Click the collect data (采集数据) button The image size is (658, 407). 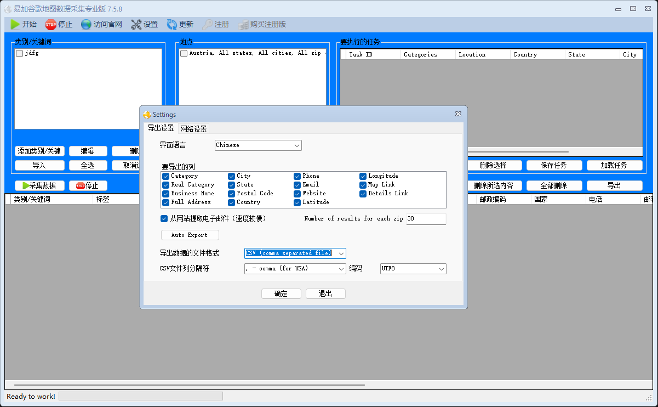[39, 185]
